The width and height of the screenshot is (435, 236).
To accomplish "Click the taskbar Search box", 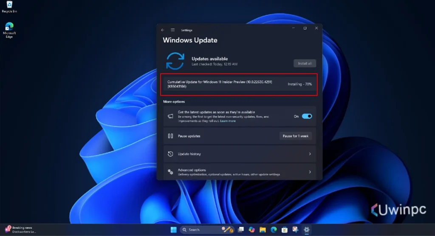I will point(207,230).
